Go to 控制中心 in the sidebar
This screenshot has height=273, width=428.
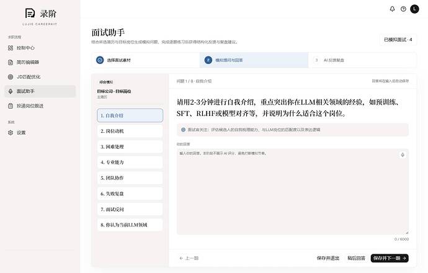click(x=40, y=48)
